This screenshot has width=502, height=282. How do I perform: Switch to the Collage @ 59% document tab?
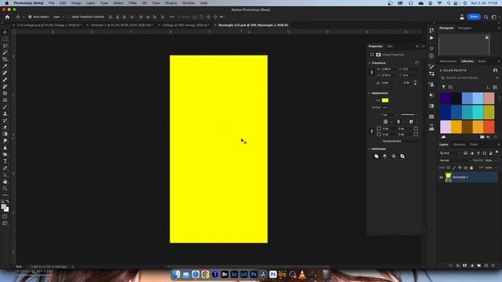(186, 25)
